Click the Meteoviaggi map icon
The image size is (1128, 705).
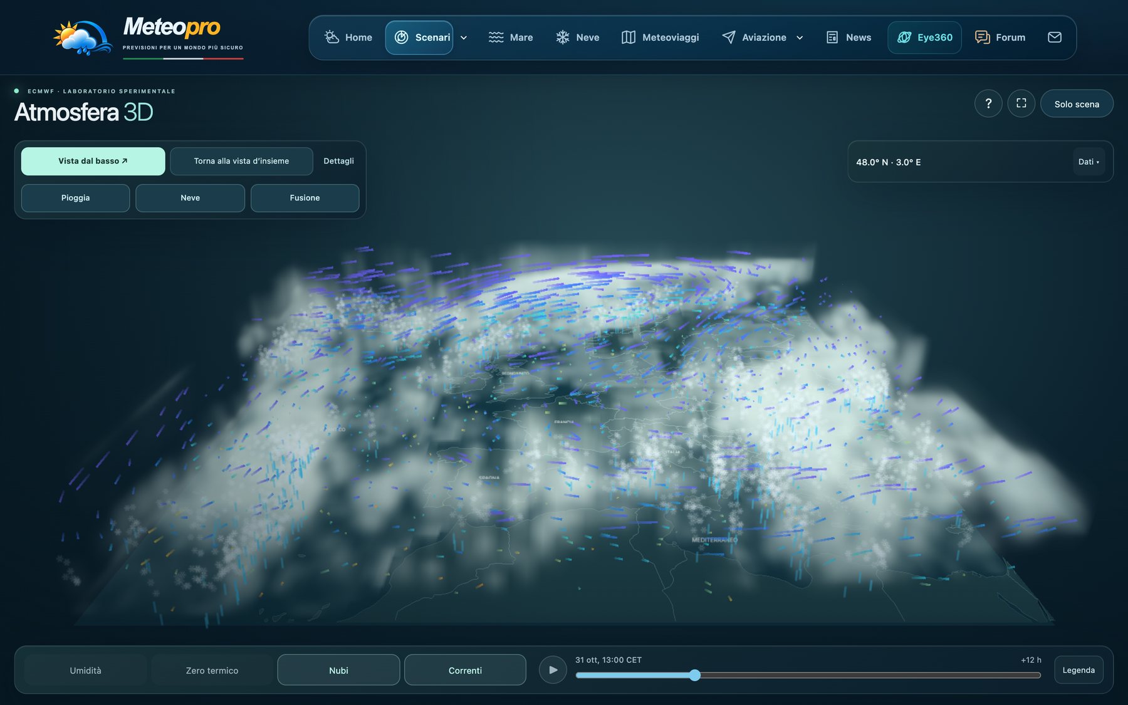pyautogui.click(x=629, y=38)
